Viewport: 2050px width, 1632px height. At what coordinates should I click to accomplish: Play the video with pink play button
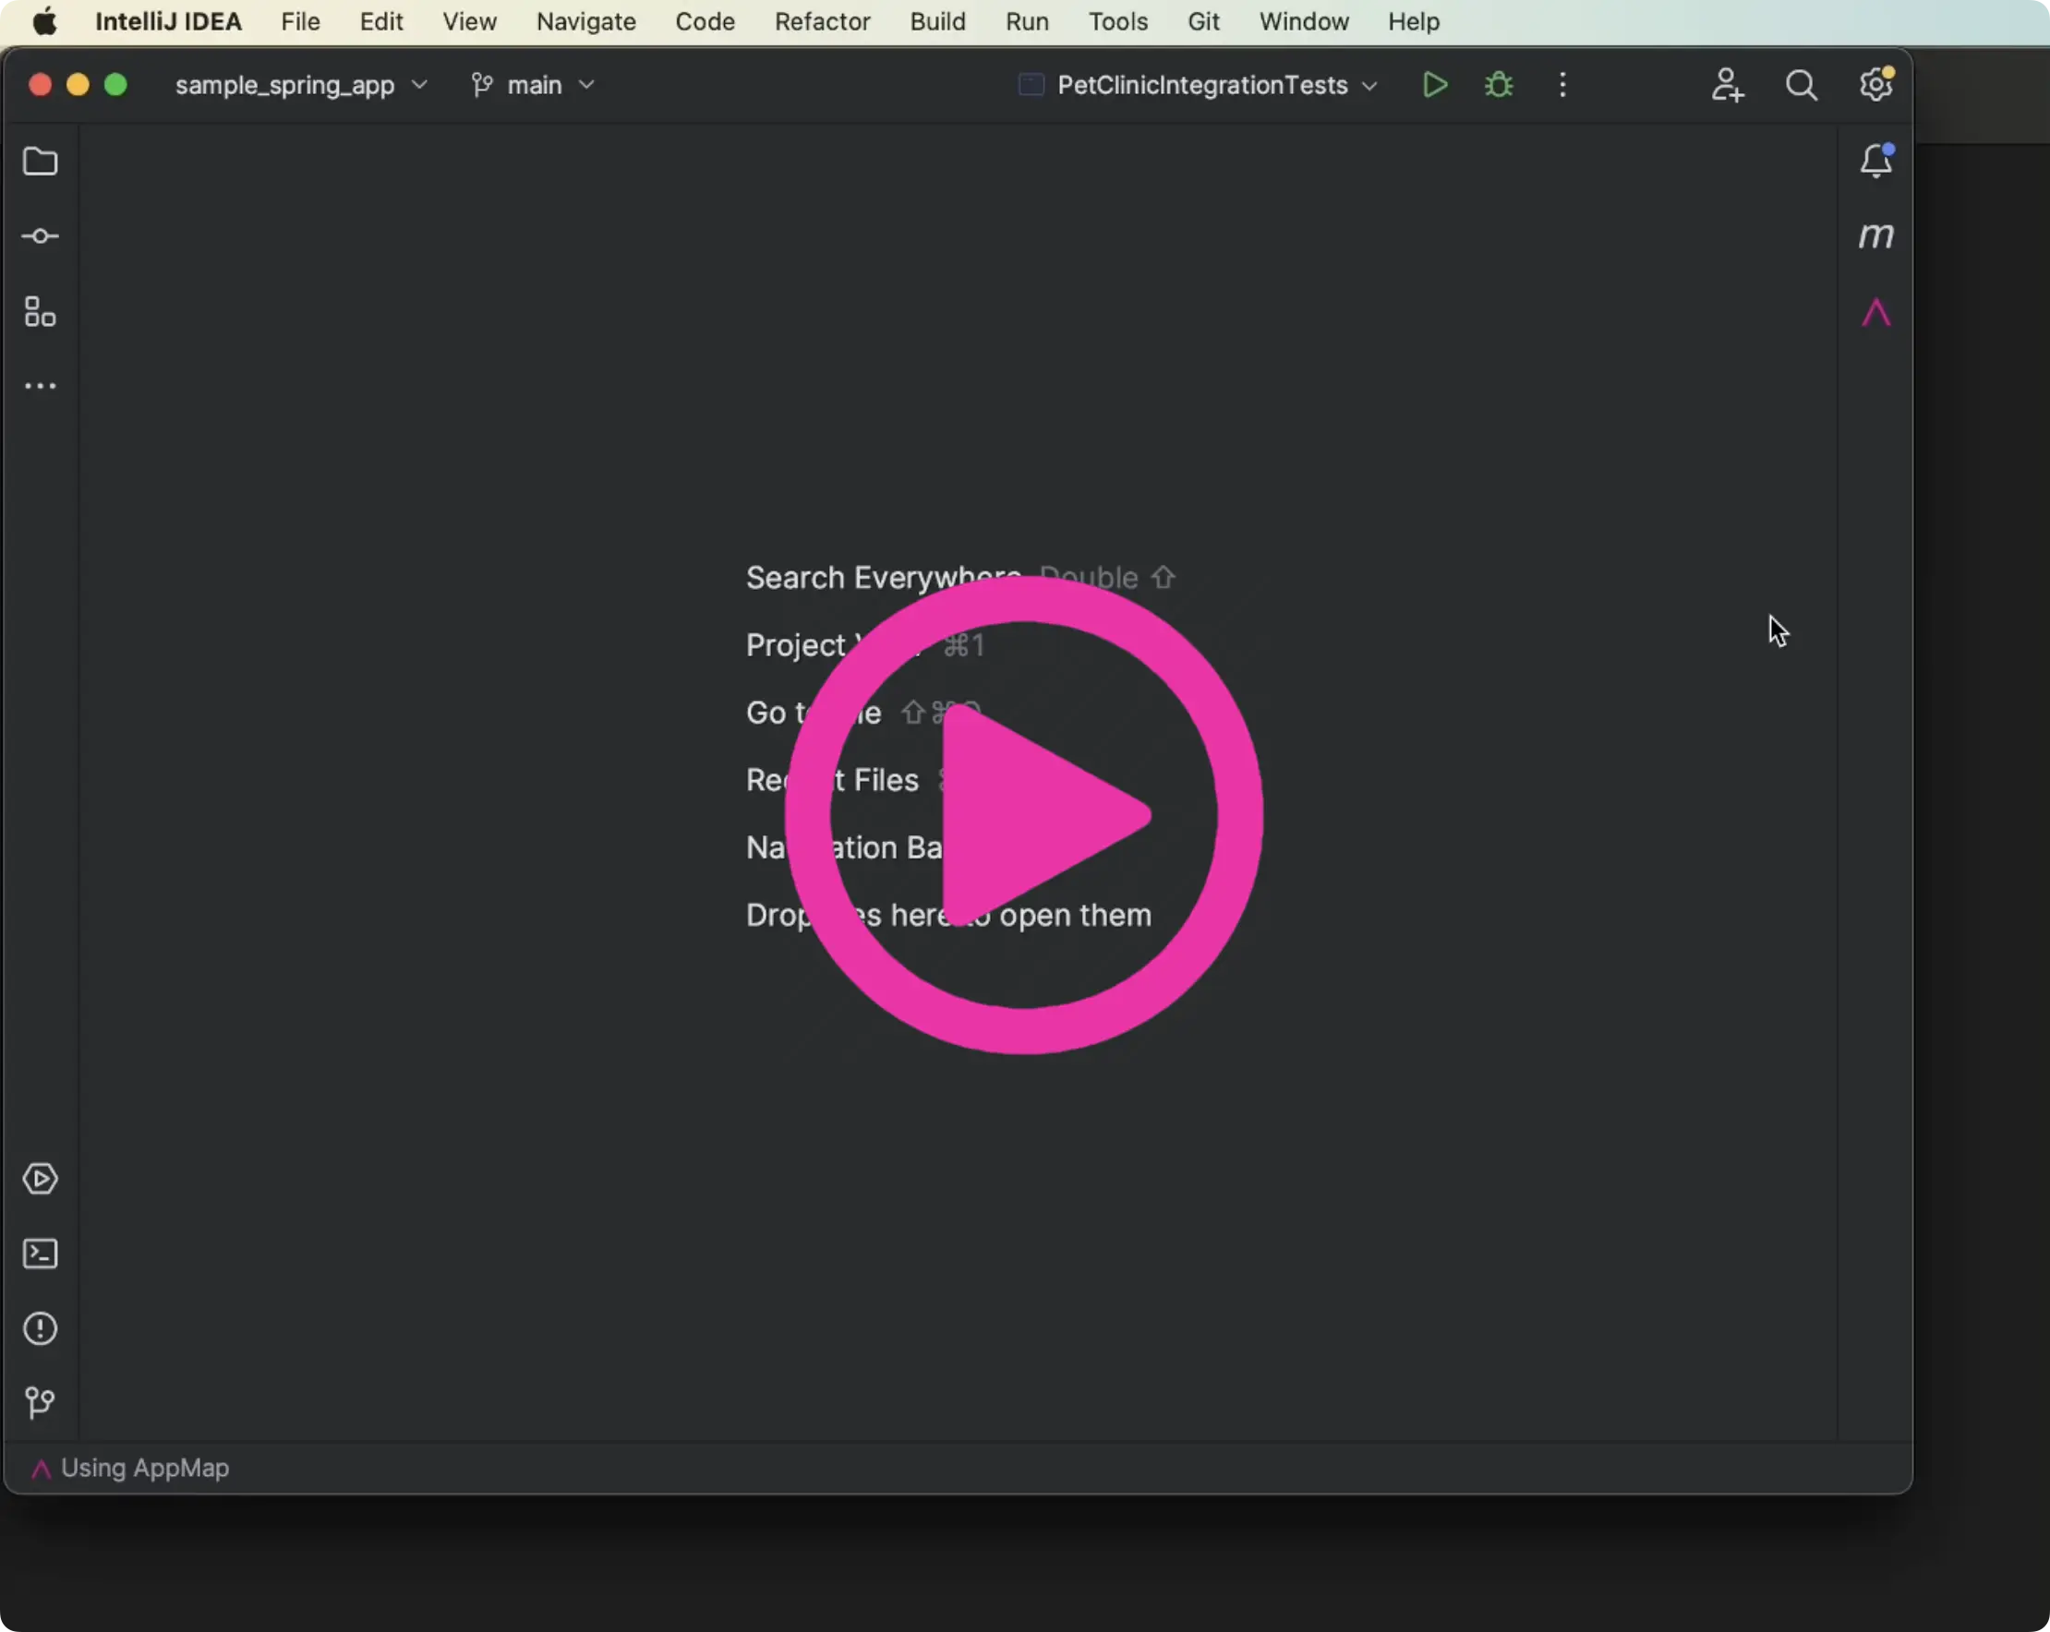1024,814
